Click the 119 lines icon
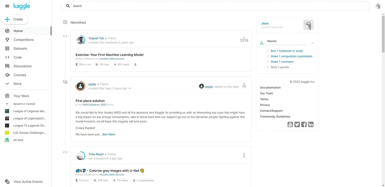 [97, 64]
